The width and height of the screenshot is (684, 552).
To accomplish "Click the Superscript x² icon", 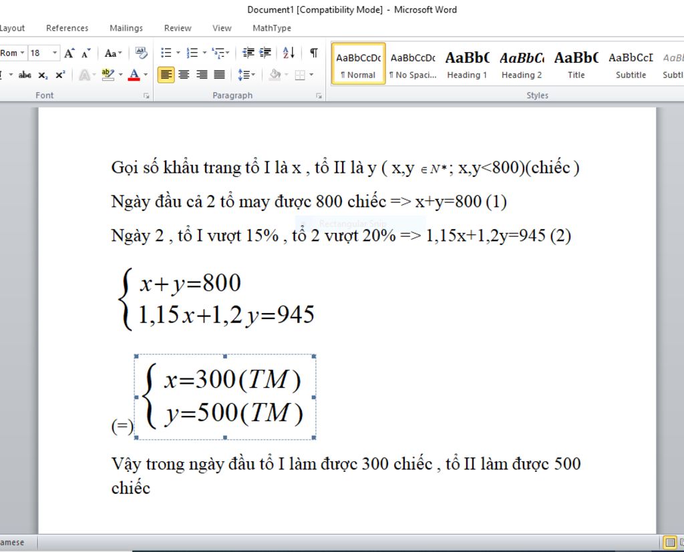I will pyautogui.click(x=60, y=75).
